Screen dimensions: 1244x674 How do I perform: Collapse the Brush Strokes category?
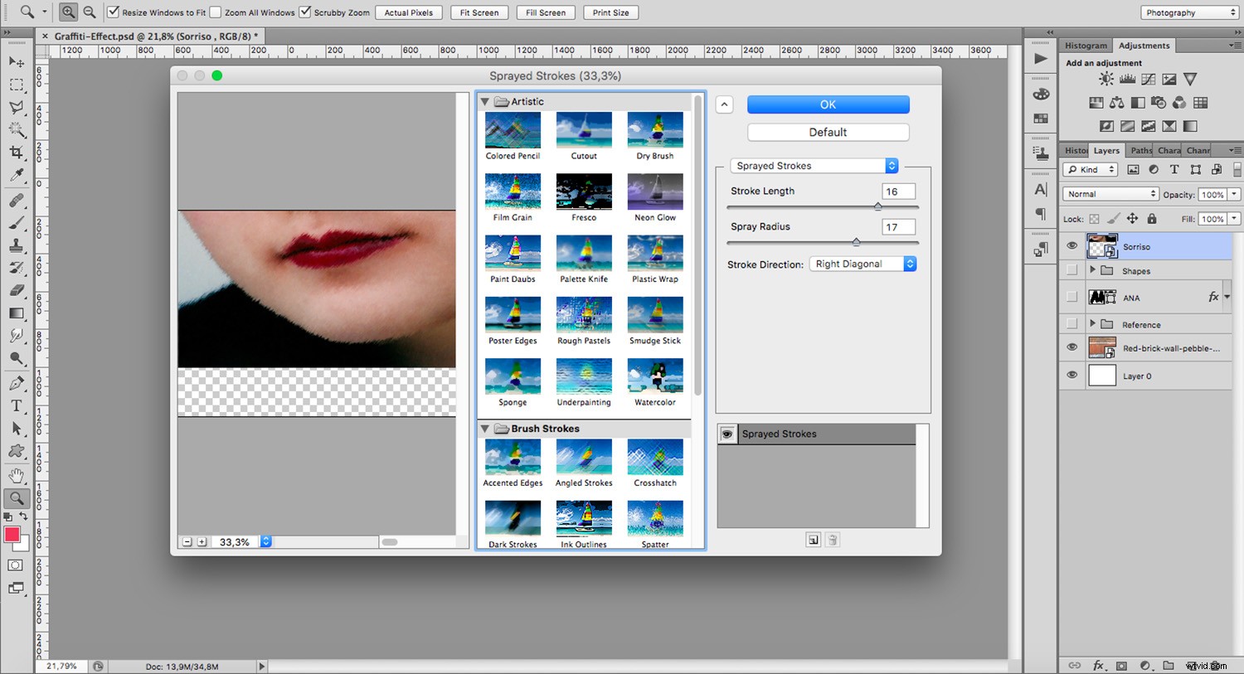[485, 429]
